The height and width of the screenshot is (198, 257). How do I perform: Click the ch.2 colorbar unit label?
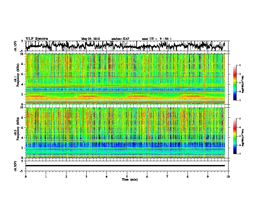(x=243, y=137)
